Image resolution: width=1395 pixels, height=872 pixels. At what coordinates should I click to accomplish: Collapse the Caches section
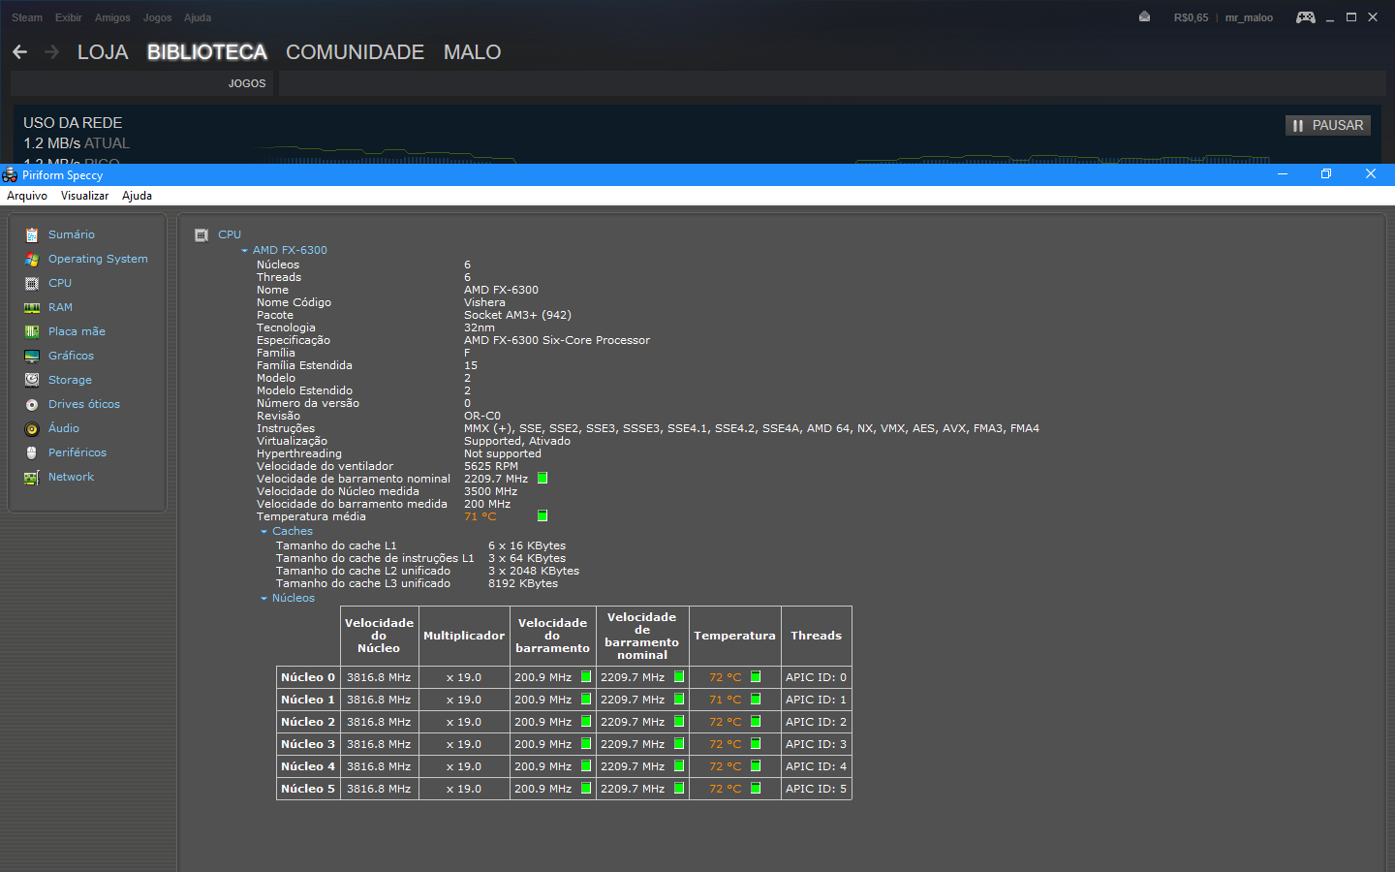(x=263, y=532)
